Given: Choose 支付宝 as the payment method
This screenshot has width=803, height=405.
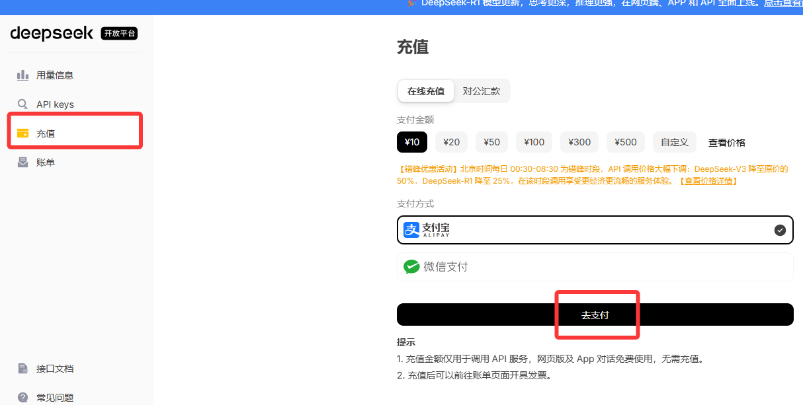Looking at the screenshot, I should 595,230.
